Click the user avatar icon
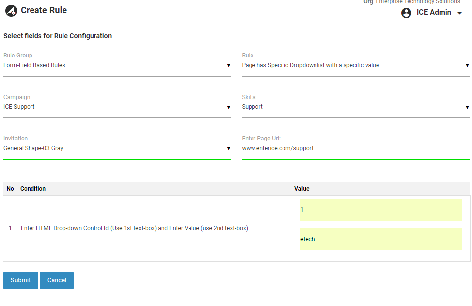The width and height of the screenshot is (472, 306). (406, 13)
